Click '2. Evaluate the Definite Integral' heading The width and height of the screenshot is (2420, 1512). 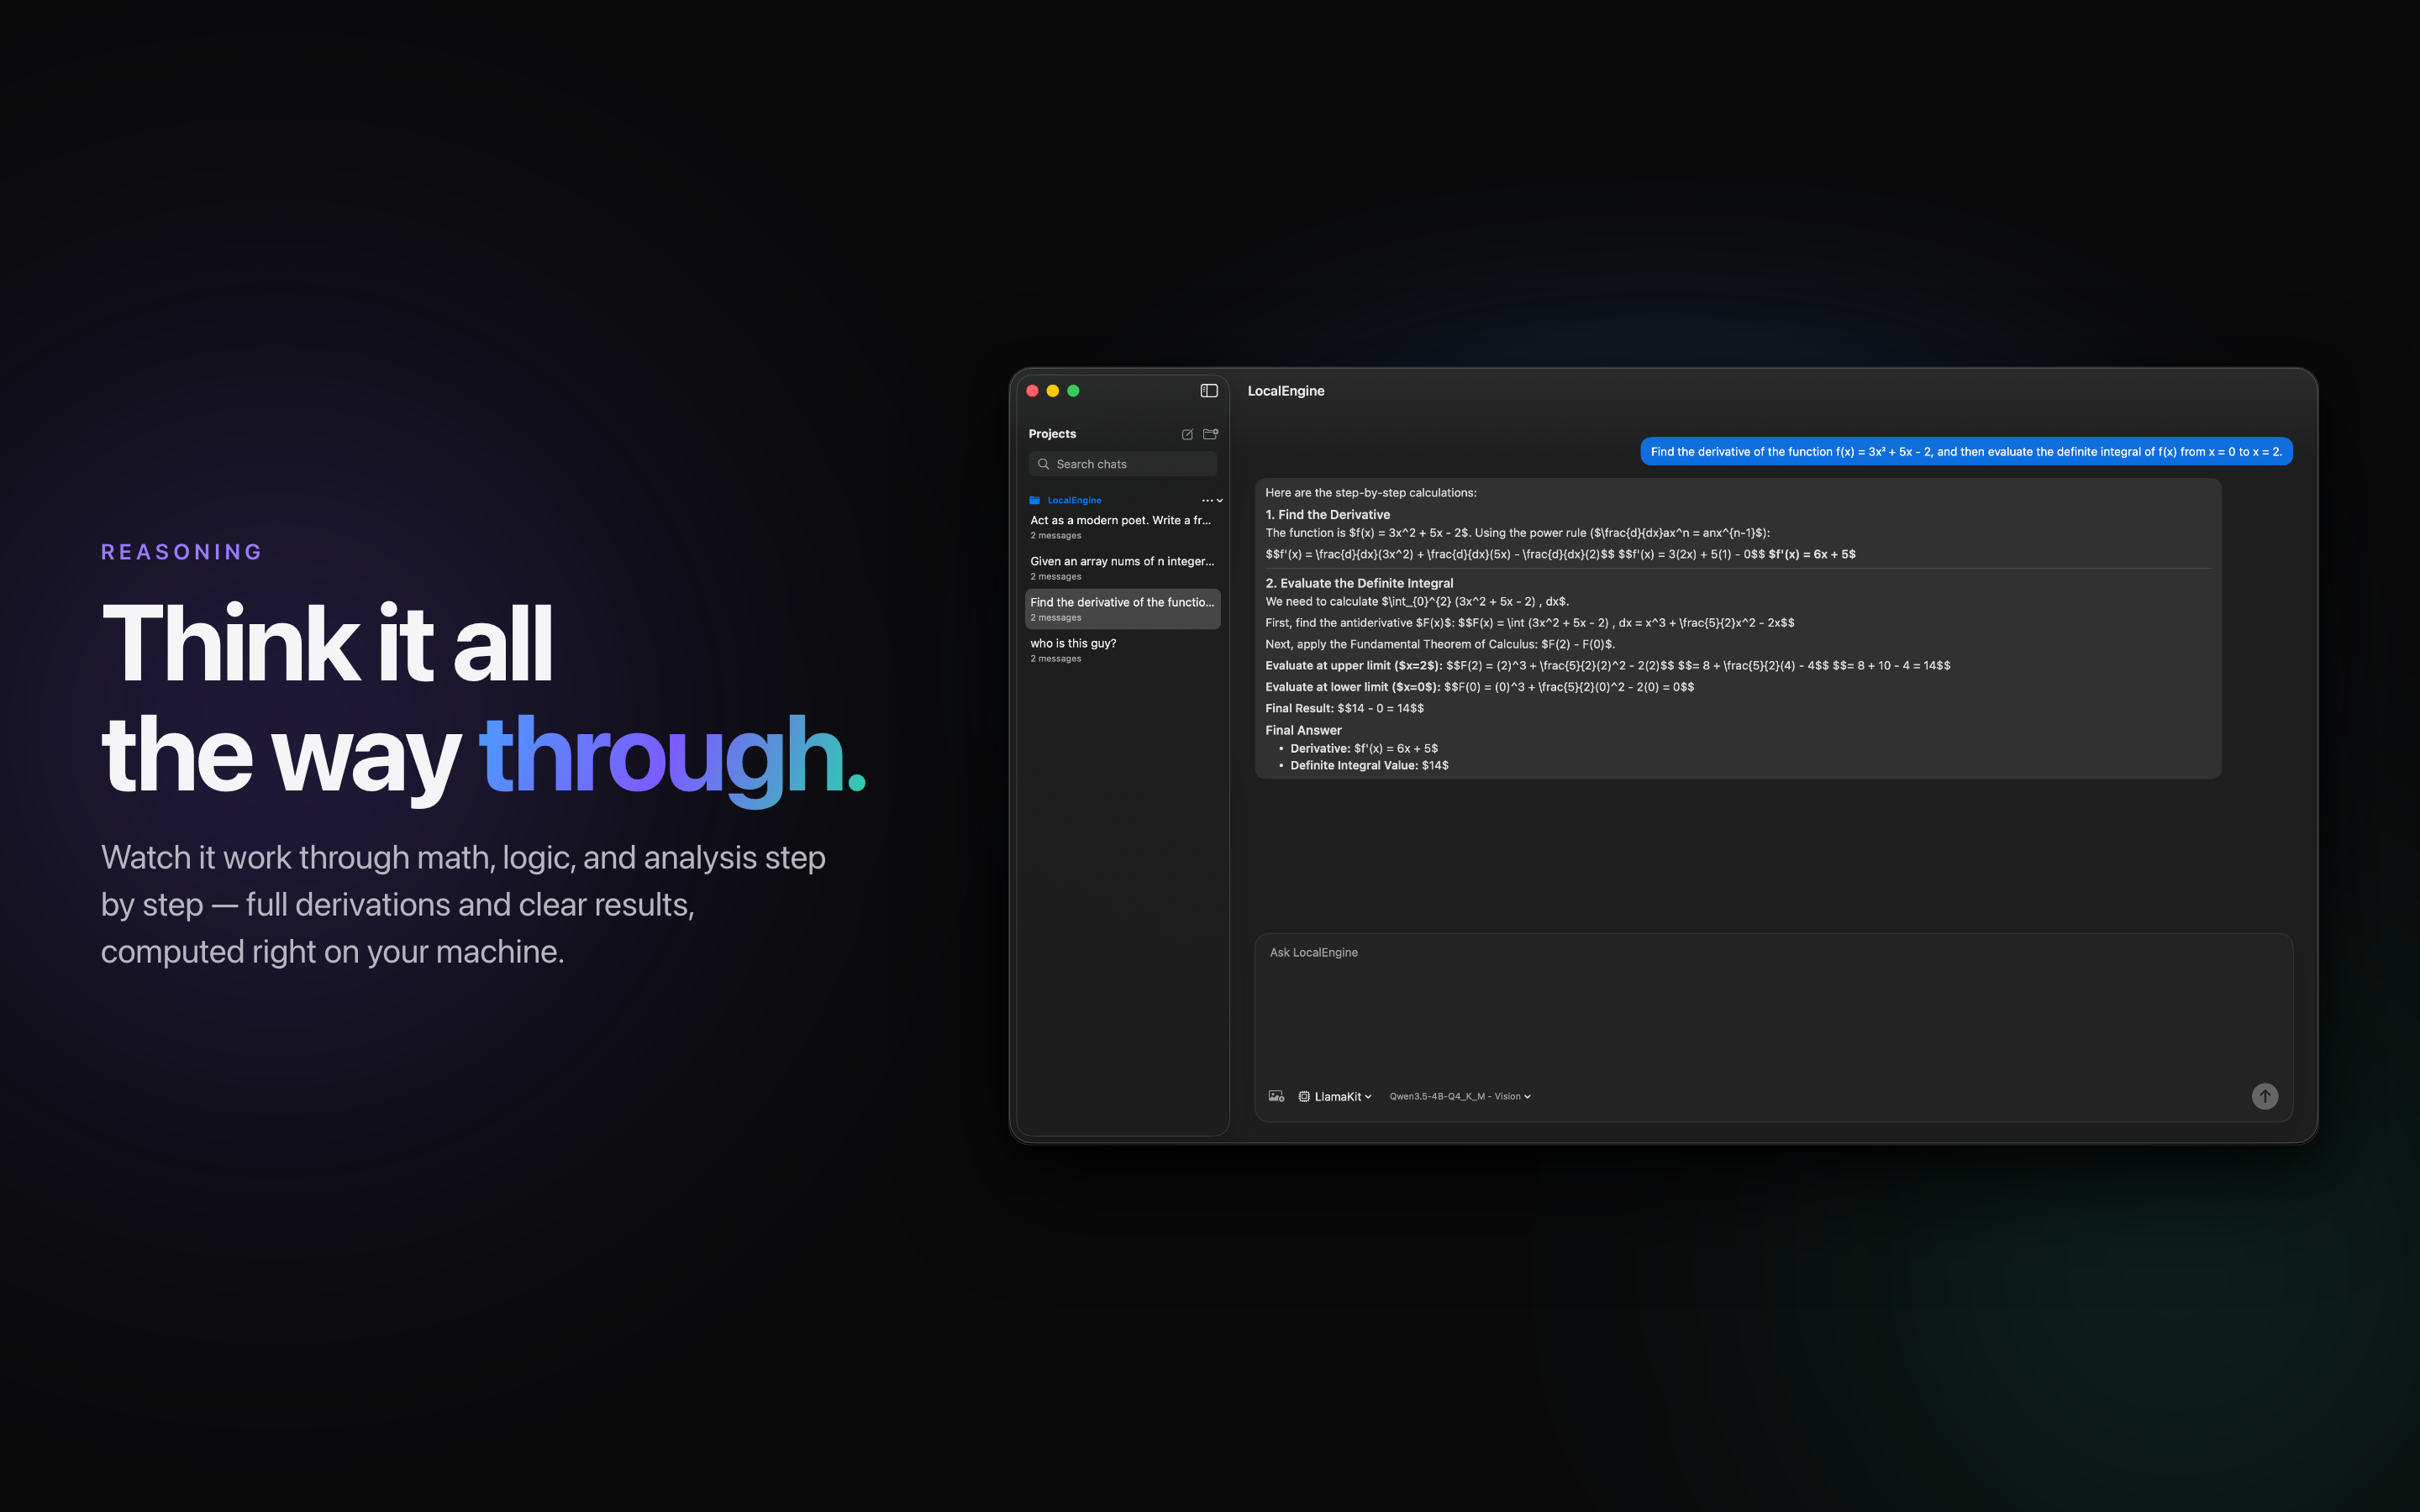click(x=1359, y=583)
